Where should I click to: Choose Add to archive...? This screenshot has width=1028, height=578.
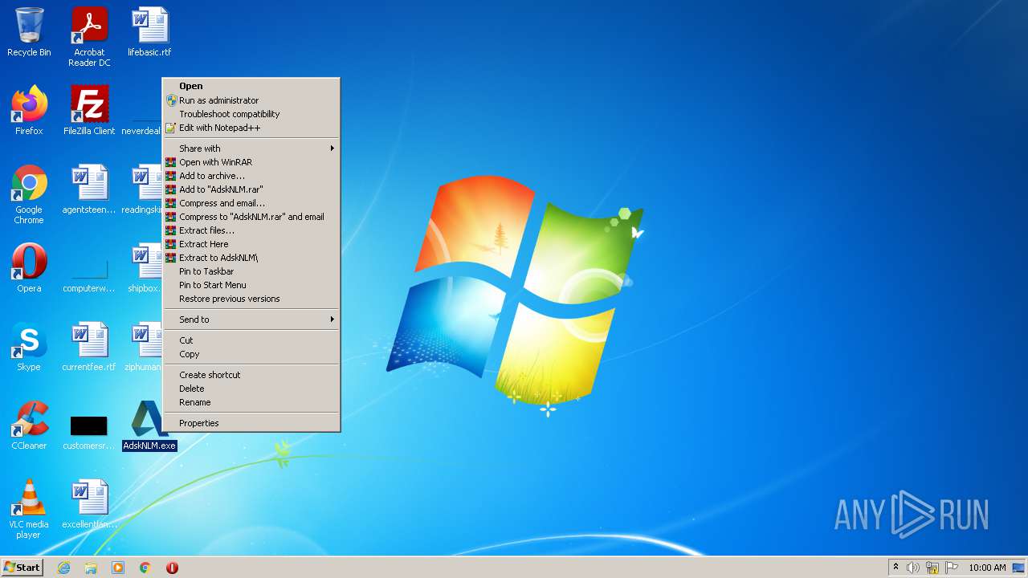251,176
